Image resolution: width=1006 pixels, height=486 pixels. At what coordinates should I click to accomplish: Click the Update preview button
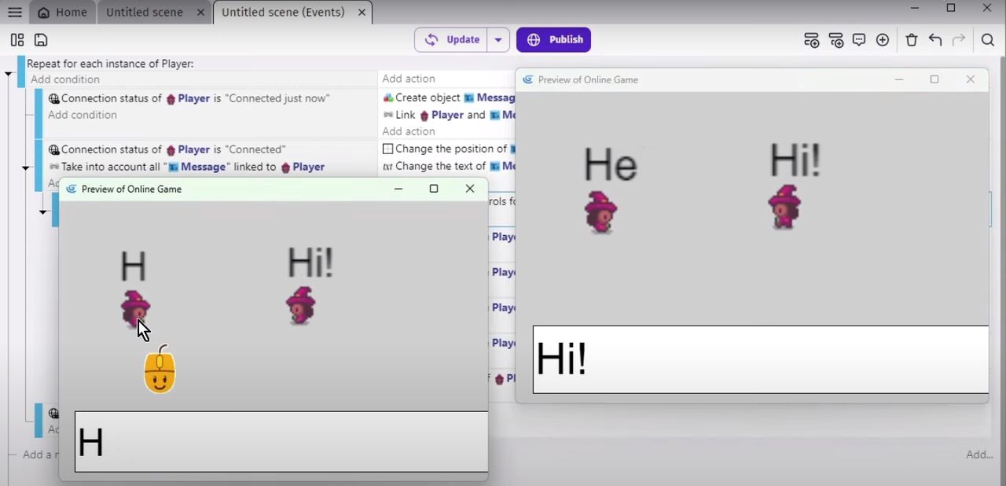[452, 39]
